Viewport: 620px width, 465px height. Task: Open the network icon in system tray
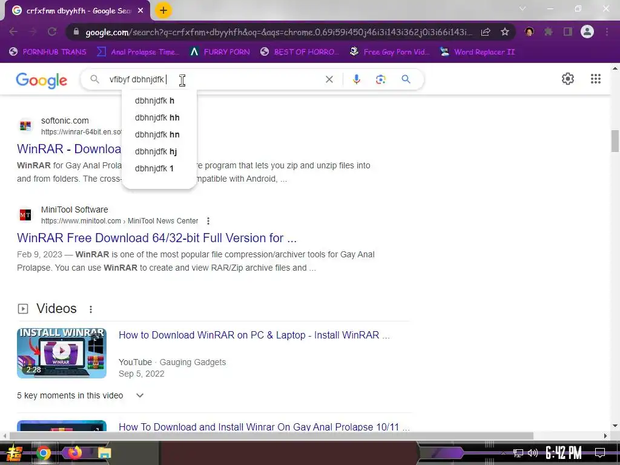coord(518,453)
